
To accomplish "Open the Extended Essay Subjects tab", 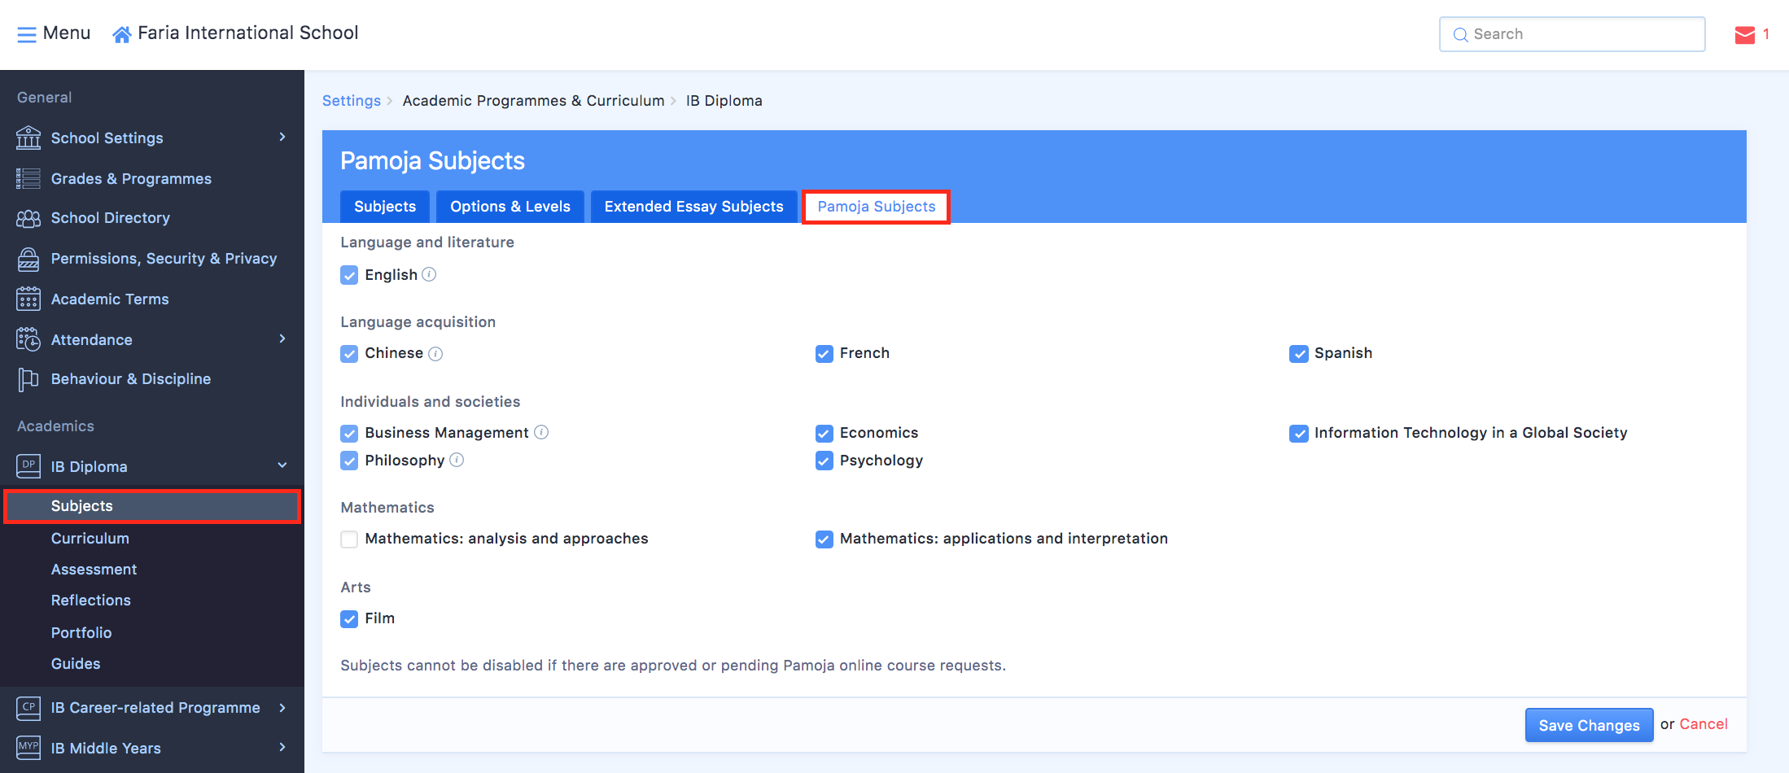I will (693, 207).
